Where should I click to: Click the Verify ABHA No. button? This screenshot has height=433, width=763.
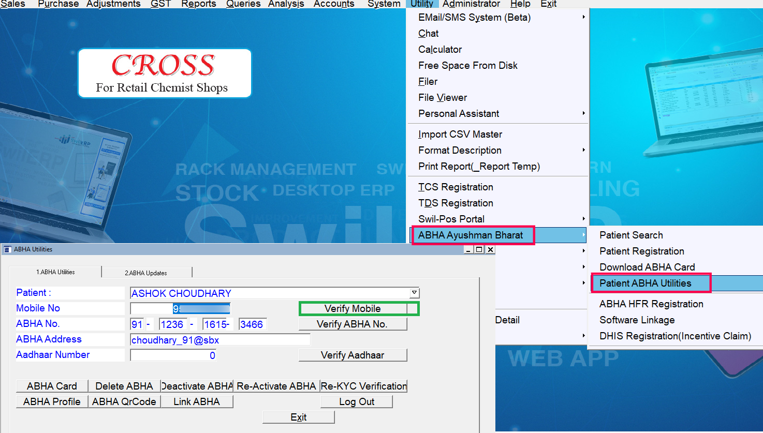[353, 324]
